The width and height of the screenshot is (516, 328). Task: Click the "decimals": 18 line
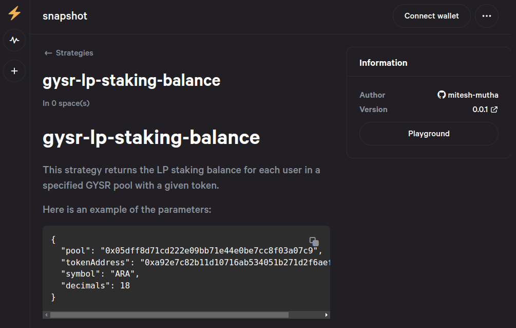(x=95, y=285)
